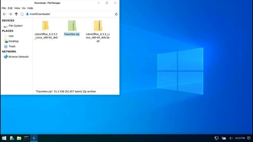
Task: Open the Go menu
Action: pyautogui.click(x=24, y=8)
